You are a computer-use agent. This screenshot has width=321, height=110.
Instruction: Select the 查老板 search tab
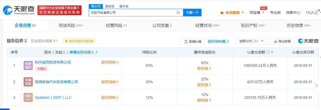click(x=110, y=6)
